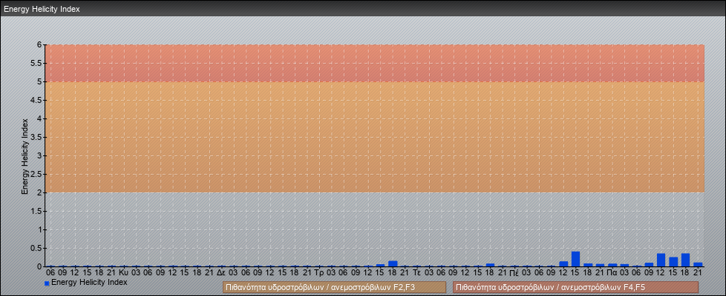The image size is (726, 296).
Task: Click the y-axis value 5
Action: coord(40,81)
